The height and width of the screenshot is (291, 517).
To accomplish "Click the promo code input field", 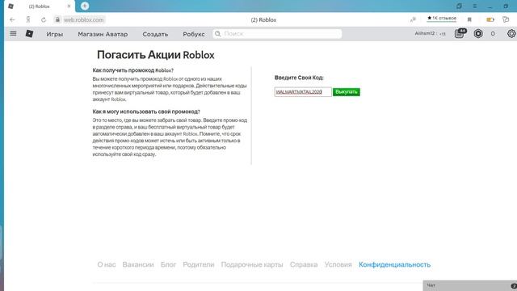I will 303,91.
